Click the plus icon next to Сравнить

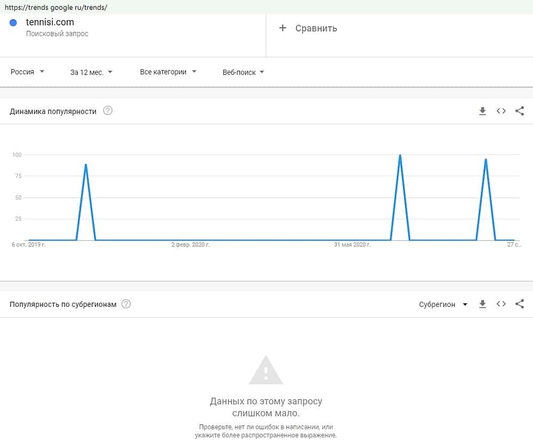tap(282, 28)
